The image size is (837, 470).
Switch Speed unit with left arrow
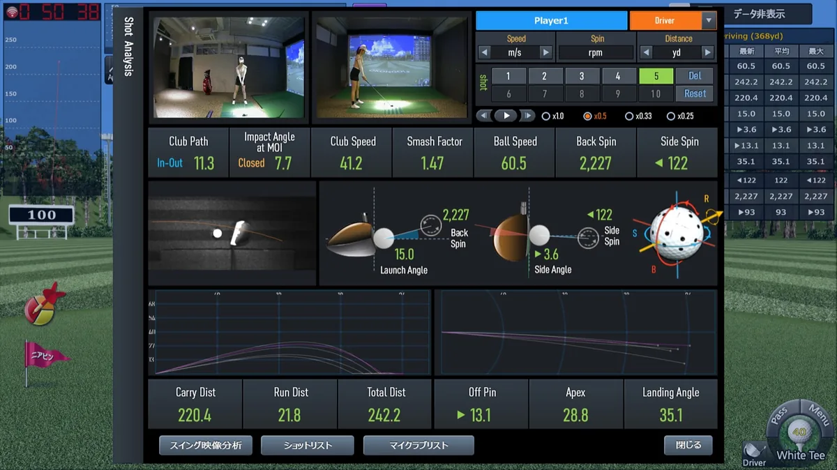485,52
